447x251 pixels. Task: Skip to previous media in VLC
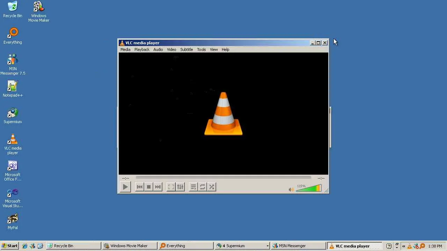point(139,187)
